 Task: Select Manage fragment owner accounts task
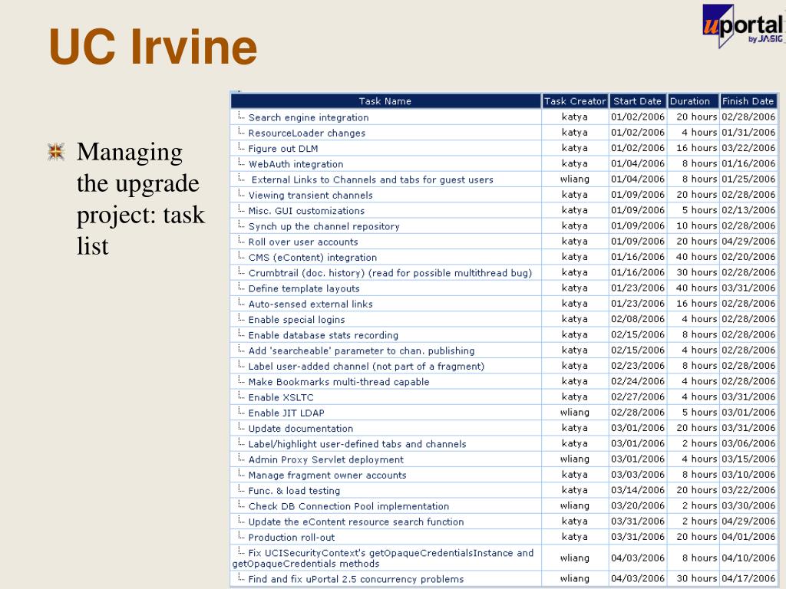(327, 474)
